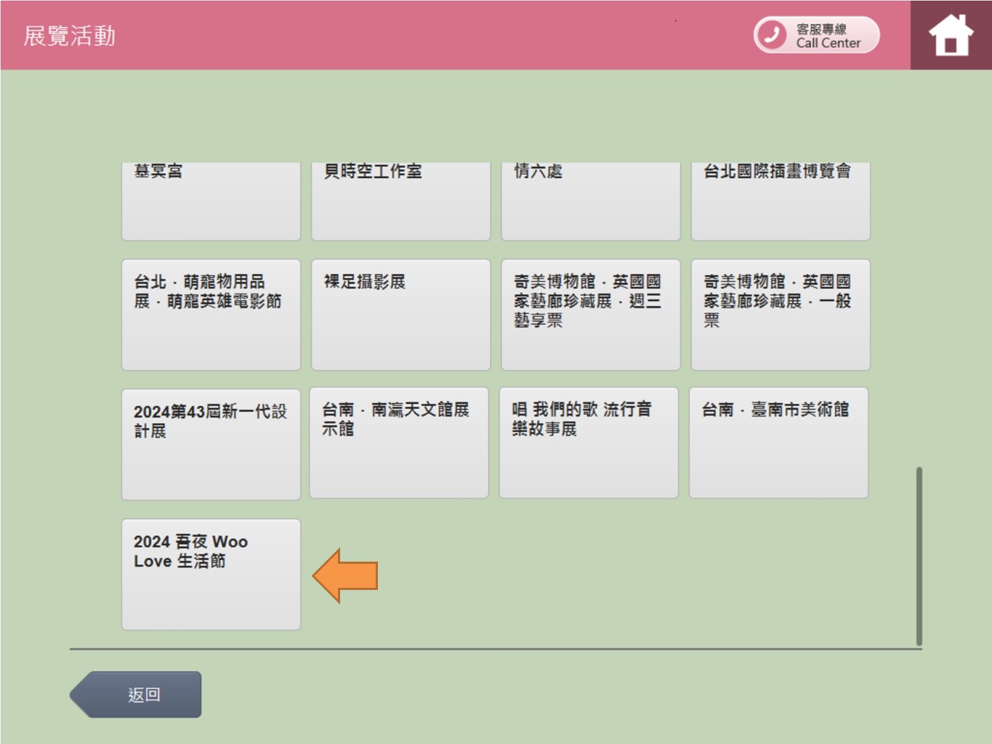Click the vertical scrollbar on the right
992x744 pixels.
tap(919, 556)
